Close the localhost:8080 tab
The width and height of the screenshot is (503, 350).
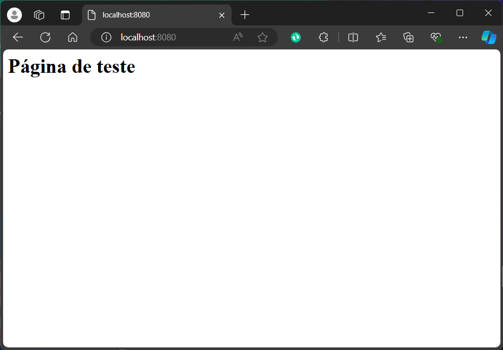click(x=222, y=15)
